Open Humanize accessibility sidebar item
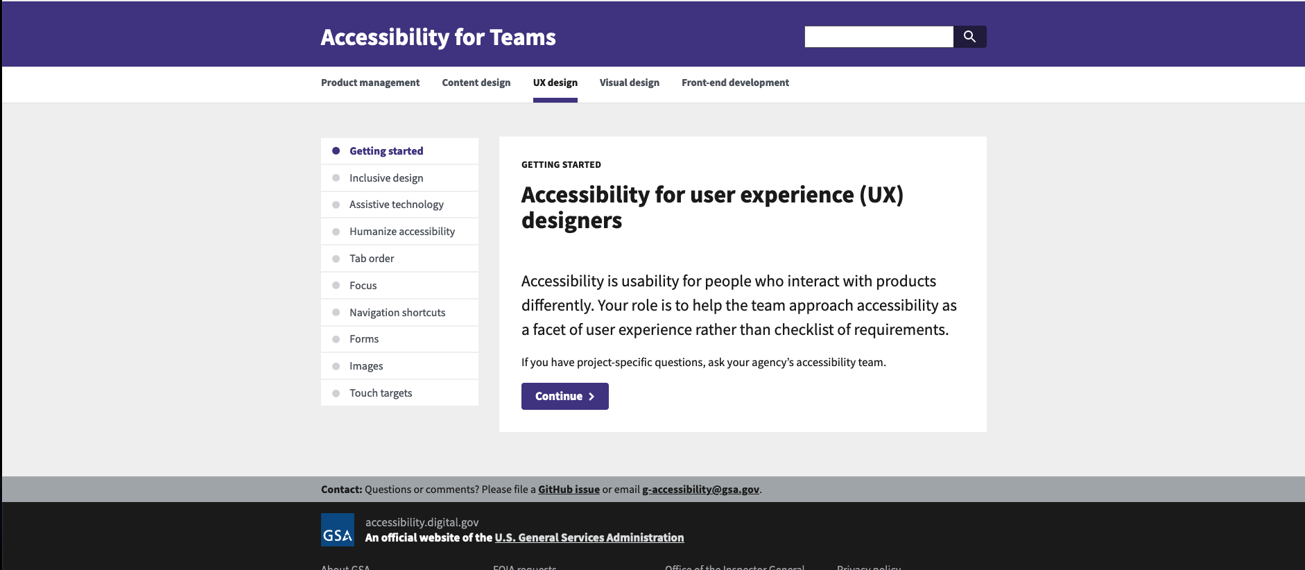Viewport: 1305px width, 570px height. click(x=399, y=232)
